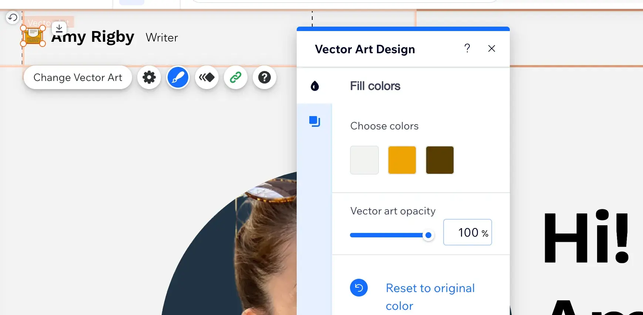Select the Fill colors droplet tab
The image size is (643, 315).
(315, 86)
